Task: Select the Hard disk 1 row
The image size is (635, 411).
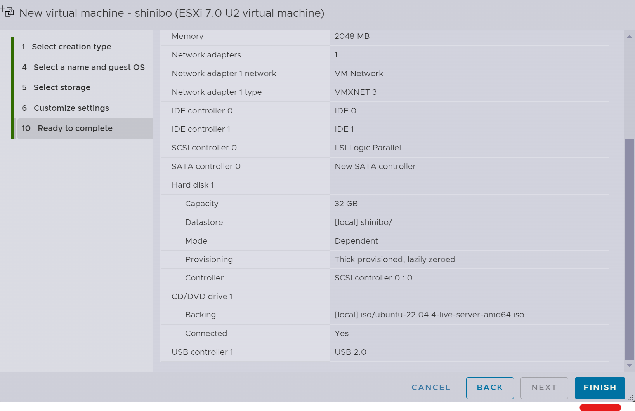Action: 384,185
